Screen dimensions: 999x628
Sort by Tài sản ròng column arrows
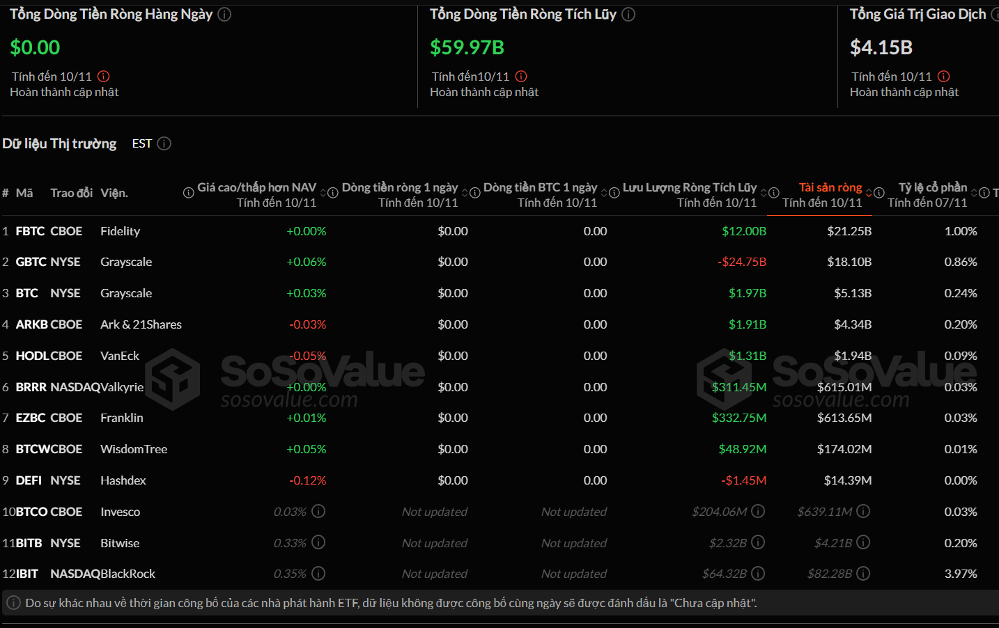coord(869,193)
